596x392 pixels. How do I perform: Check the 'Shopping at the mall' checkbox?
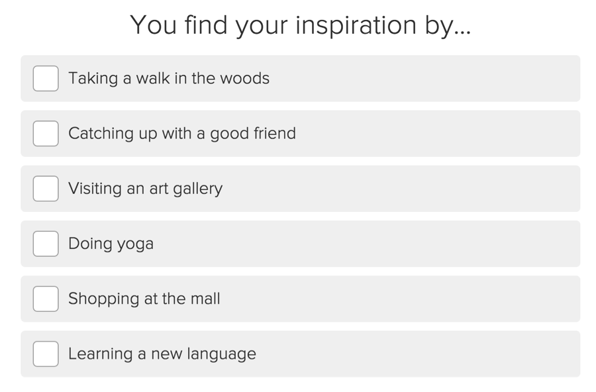pos(45,298)
